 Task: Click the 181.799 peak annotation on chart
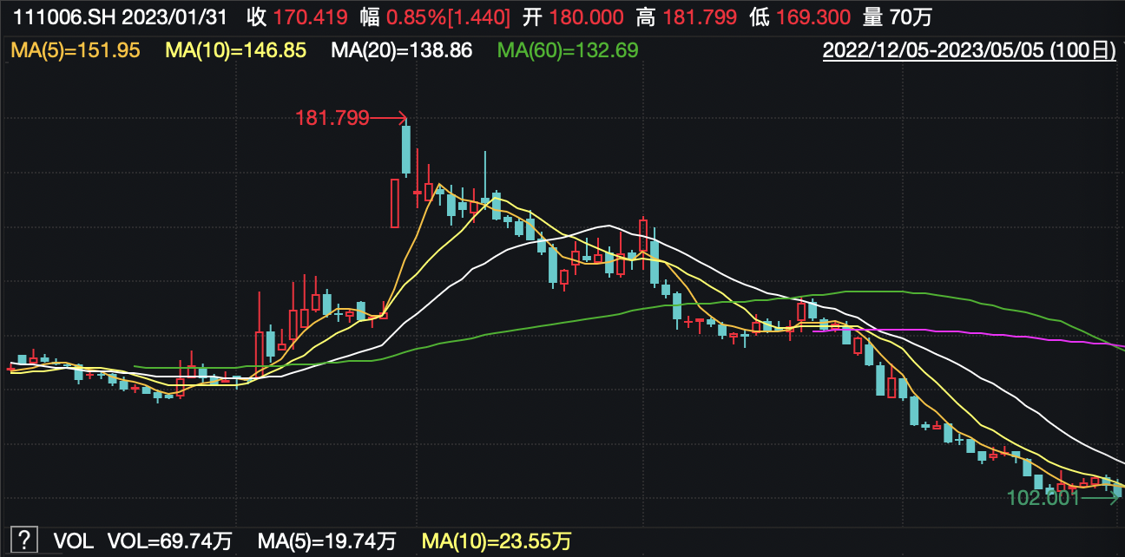coord(332,117)
